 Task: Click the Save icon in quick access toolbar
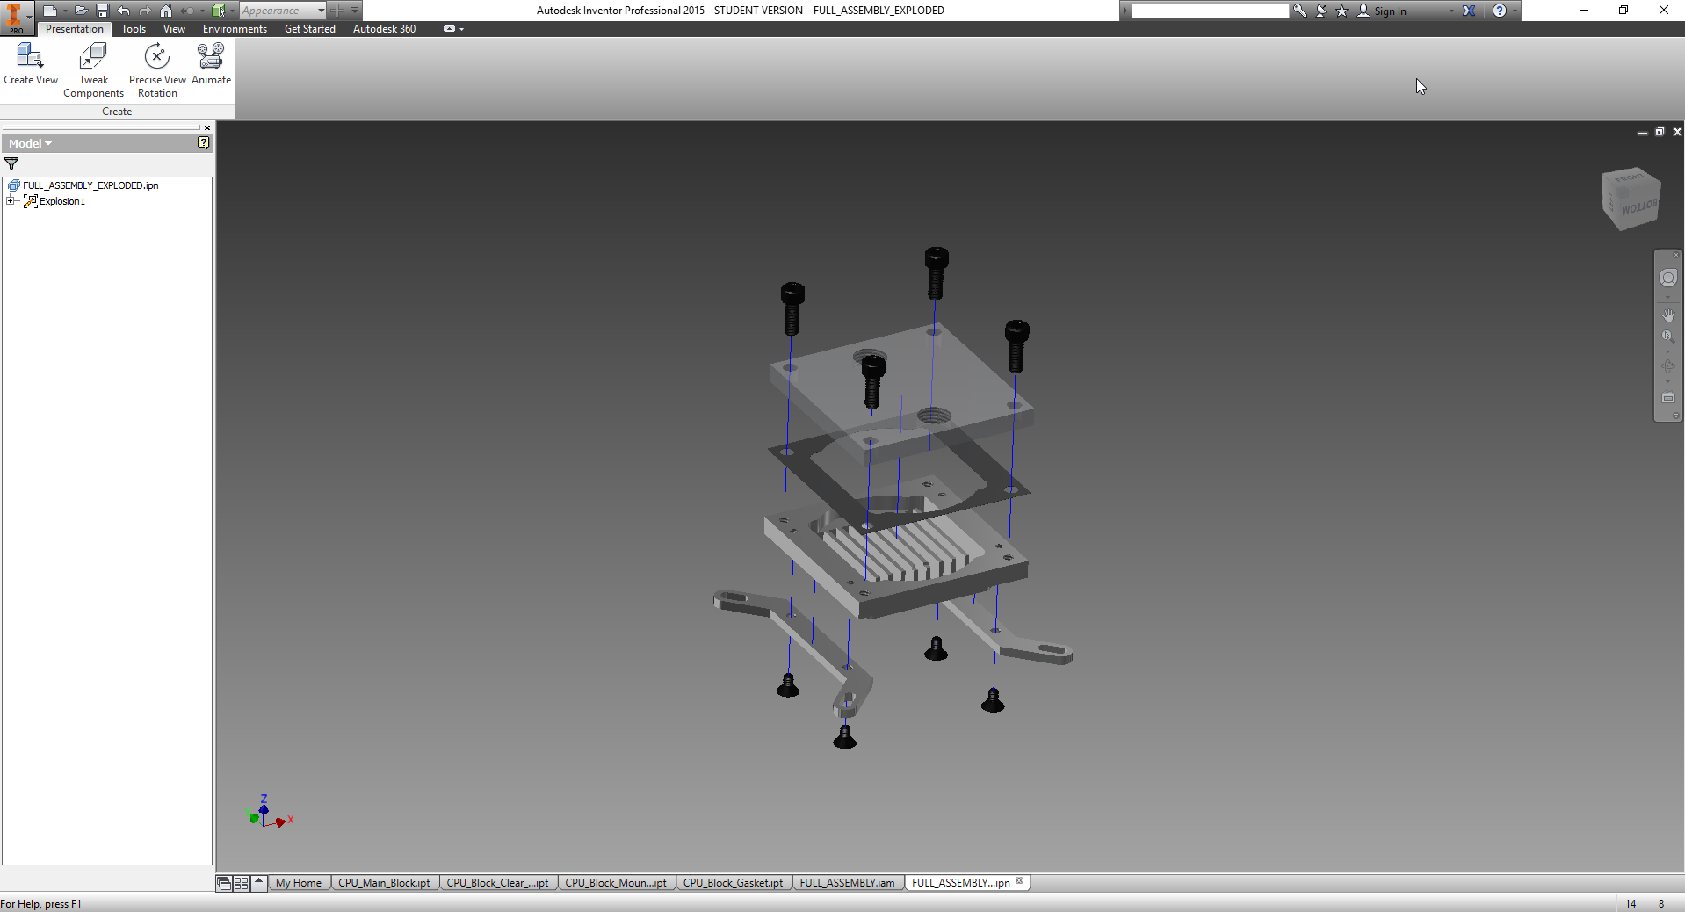tap(103, 11)
